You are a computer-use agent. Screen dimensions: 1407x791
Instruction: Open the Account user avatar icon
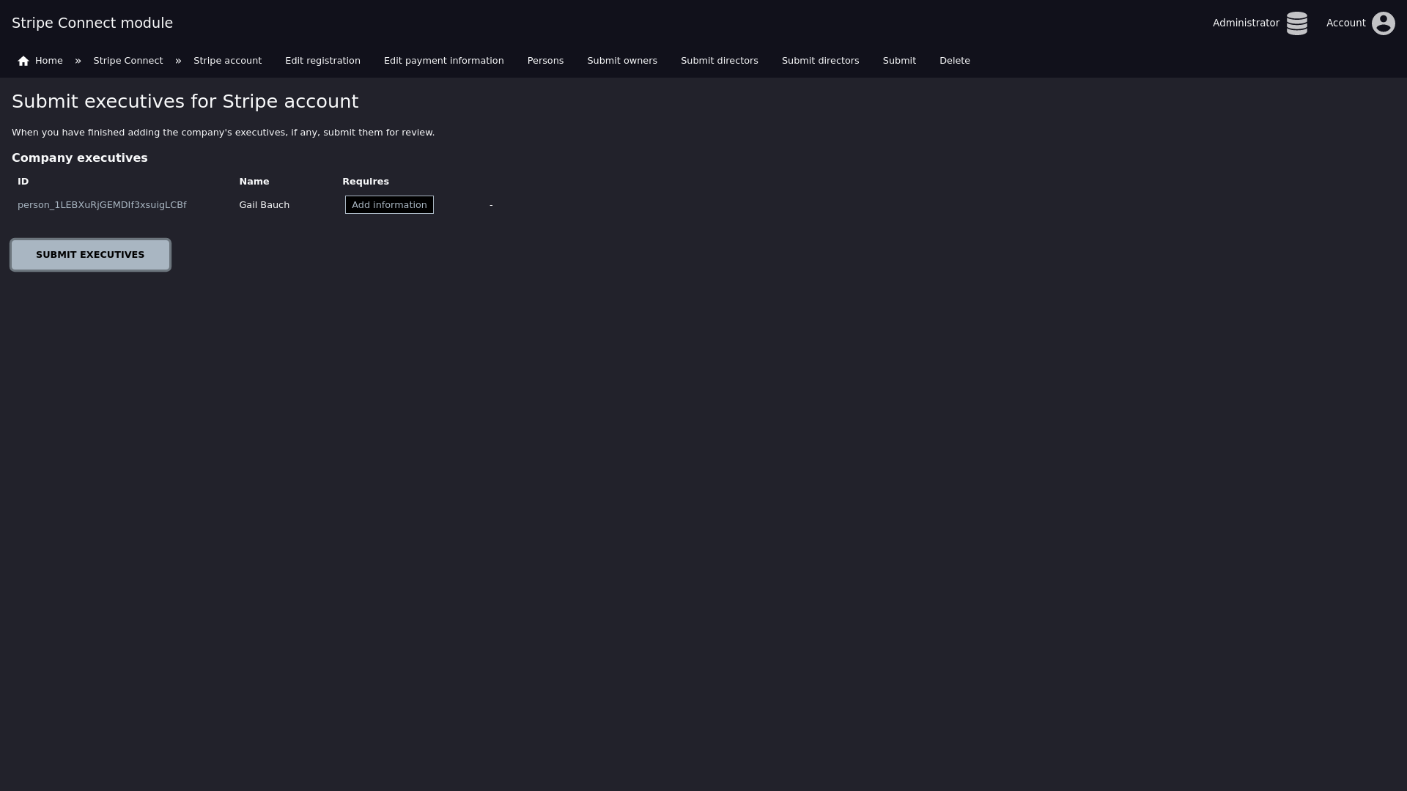[x=1383, y=23]
